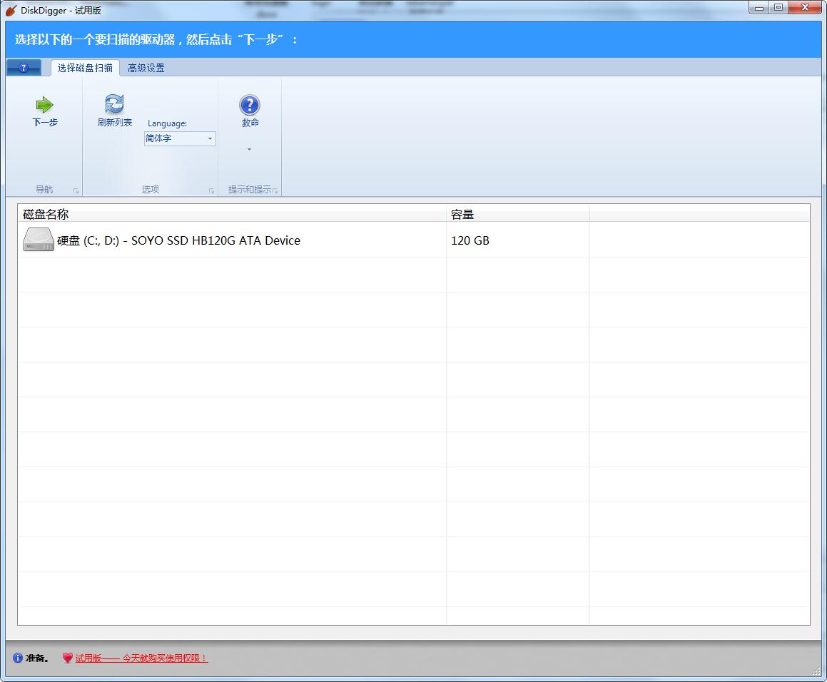Close the DiskDigger window
The image size is (827, 682).
[x=806, y=8]
